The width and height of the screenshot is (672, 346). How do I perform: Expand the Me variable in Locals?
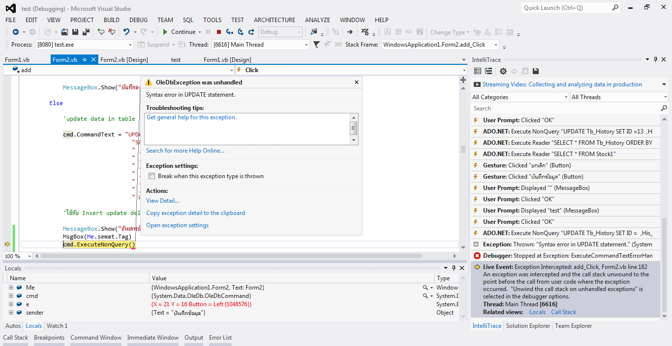pos(11,288)
